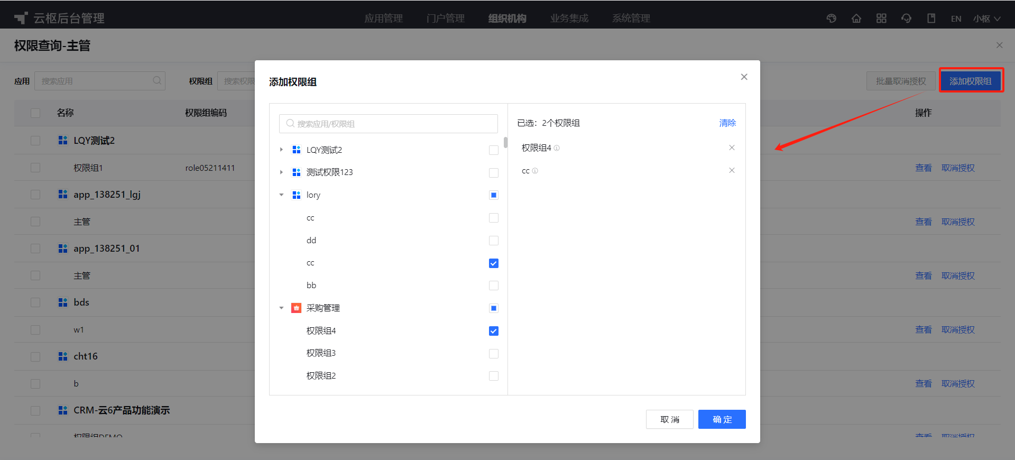Click the info icon next to 权限组4

(x=557, y=148)
